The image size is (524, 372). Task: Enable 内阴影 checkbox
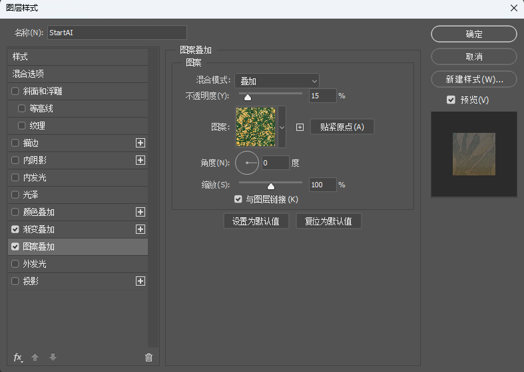pos(15,160)
